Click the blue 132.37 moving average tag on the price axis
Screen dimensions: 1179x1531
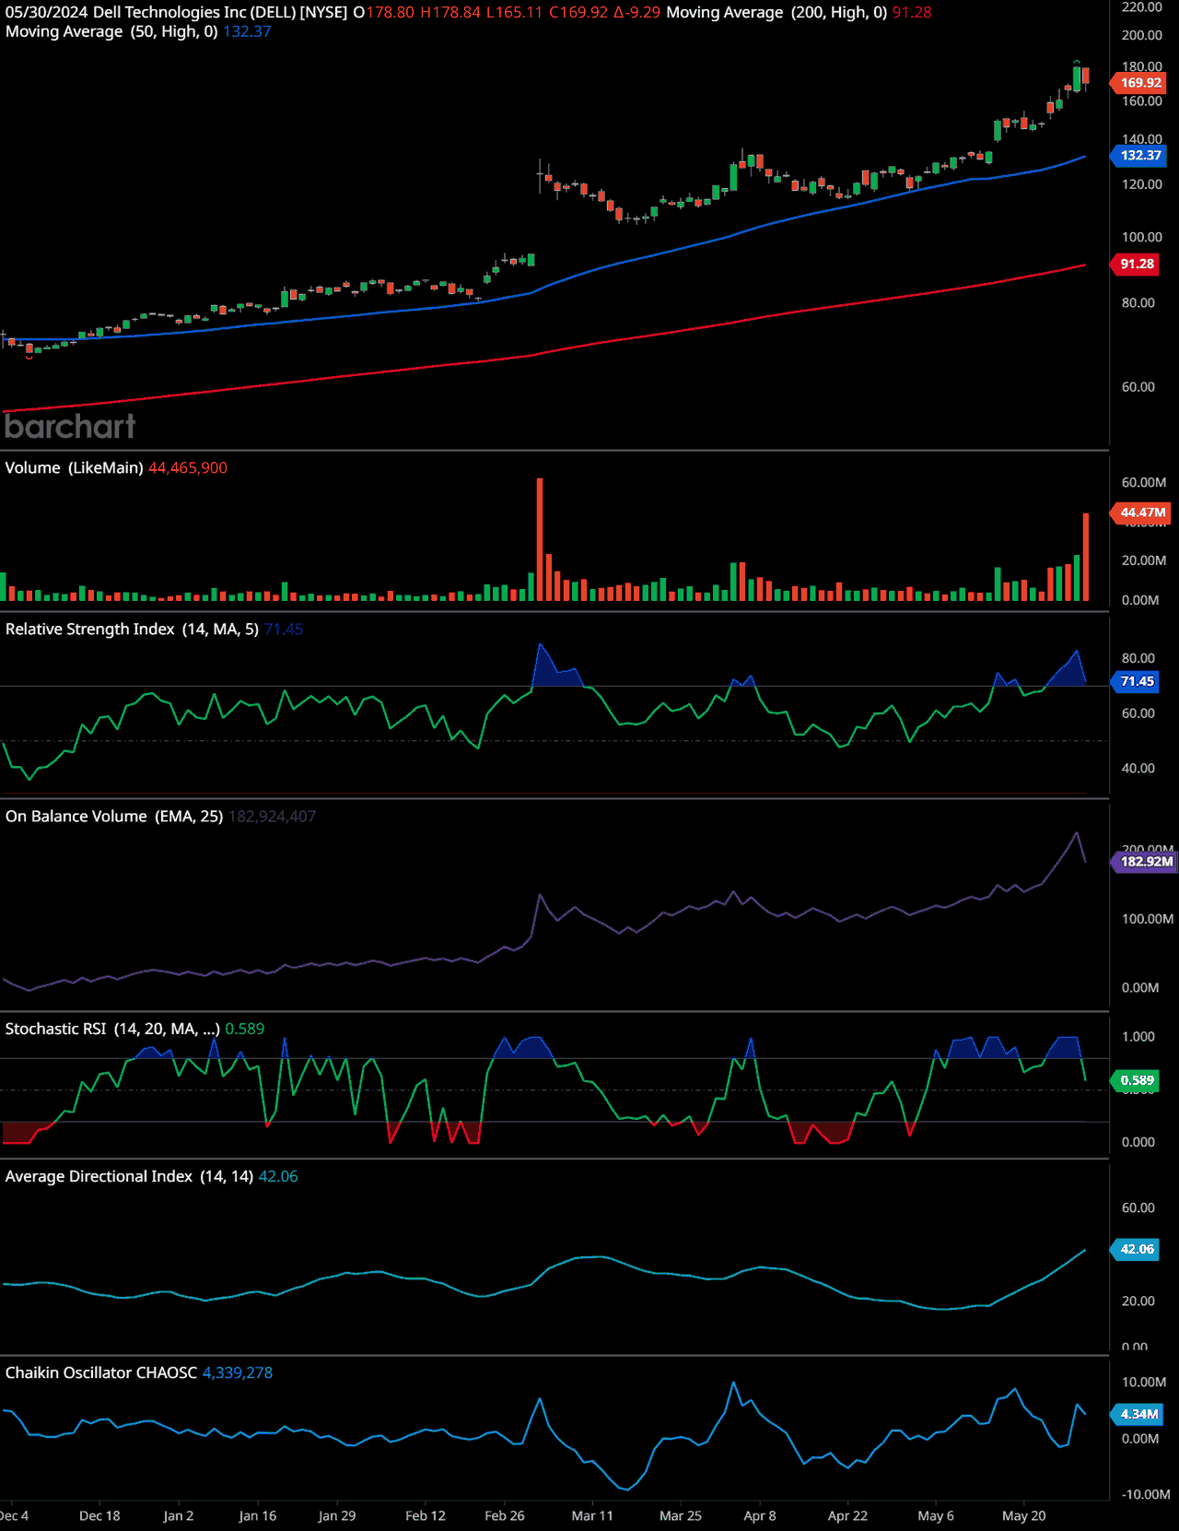(x=1139, y=156)
